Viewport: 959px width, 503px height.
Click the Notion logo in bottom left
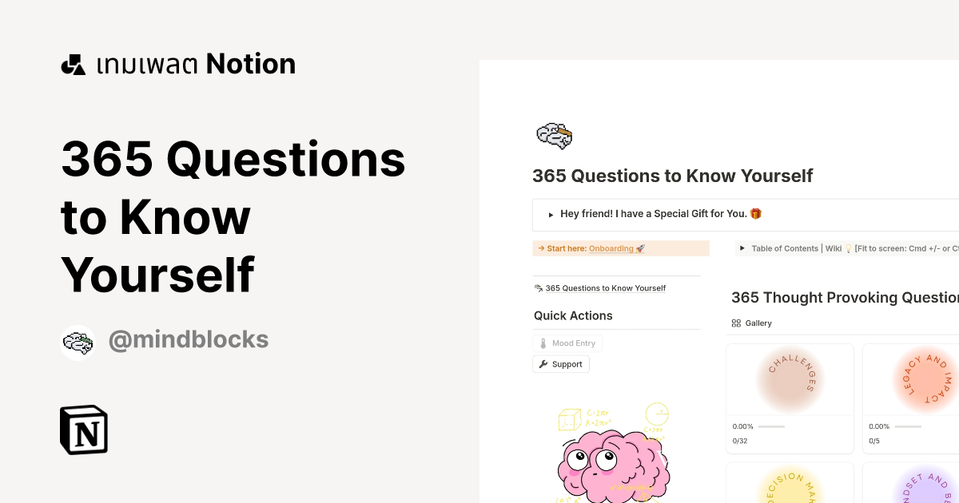82,430
